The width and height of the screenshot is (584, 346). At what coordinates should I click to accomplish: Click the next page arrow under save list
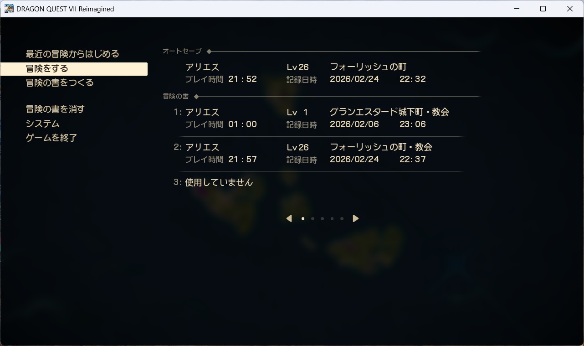(x=356, y=219)
